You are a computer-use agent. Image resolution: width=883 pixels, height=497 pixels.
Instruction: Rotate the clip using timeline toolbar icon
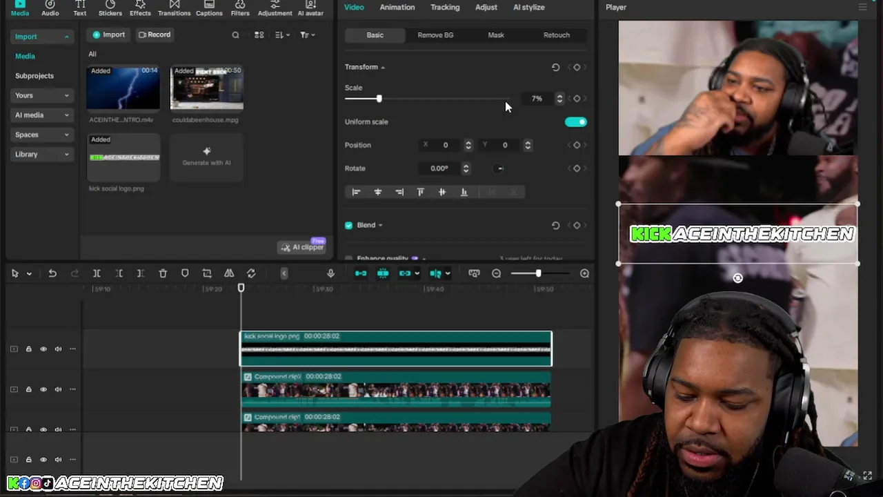click(x=251, y=273)
